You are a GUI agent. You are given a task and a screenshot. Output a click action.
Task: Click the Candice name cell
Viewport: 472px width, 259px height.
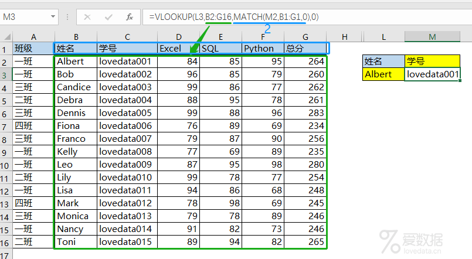[x=76, y=87]
